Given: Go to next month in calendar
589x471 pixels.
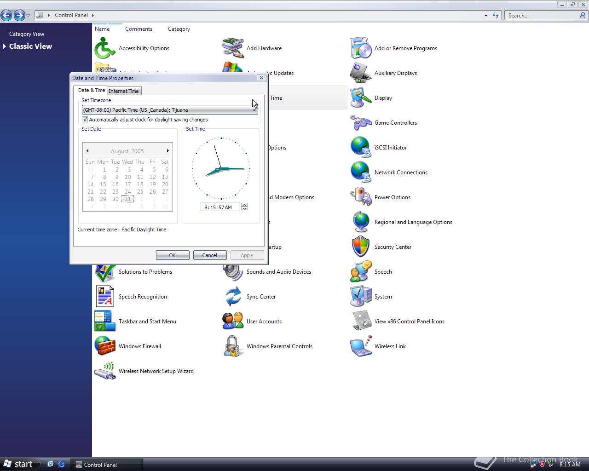Looking at the screenshot, I should 167,151.
